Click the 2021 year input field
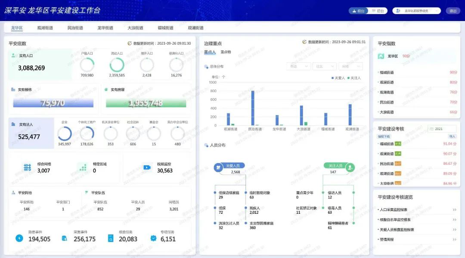 click(x=443, y=129)
